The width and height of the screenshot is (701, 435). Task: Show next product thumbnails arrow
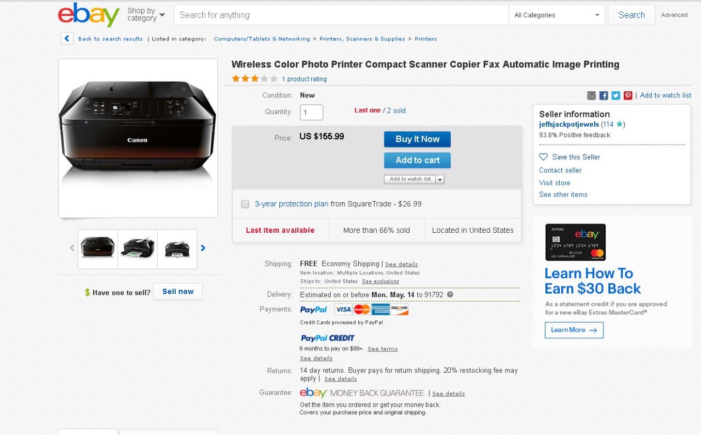(x=203, y=248)
